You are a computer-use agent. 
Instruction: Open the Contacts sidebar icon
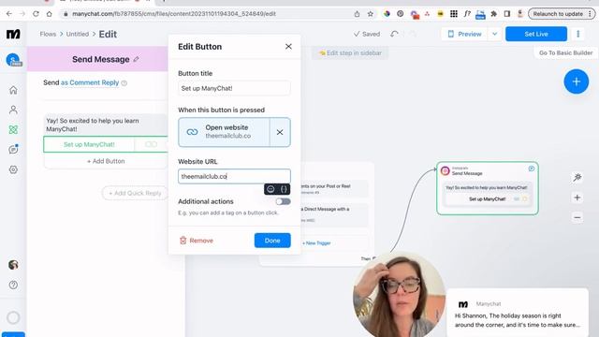point(13,110)
